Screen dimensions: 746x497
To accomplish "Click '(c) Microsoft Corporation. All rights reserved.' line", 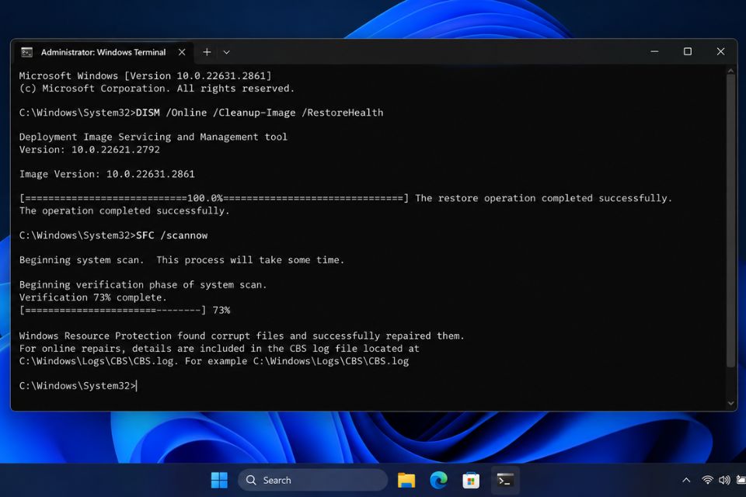I will (157, 89).
